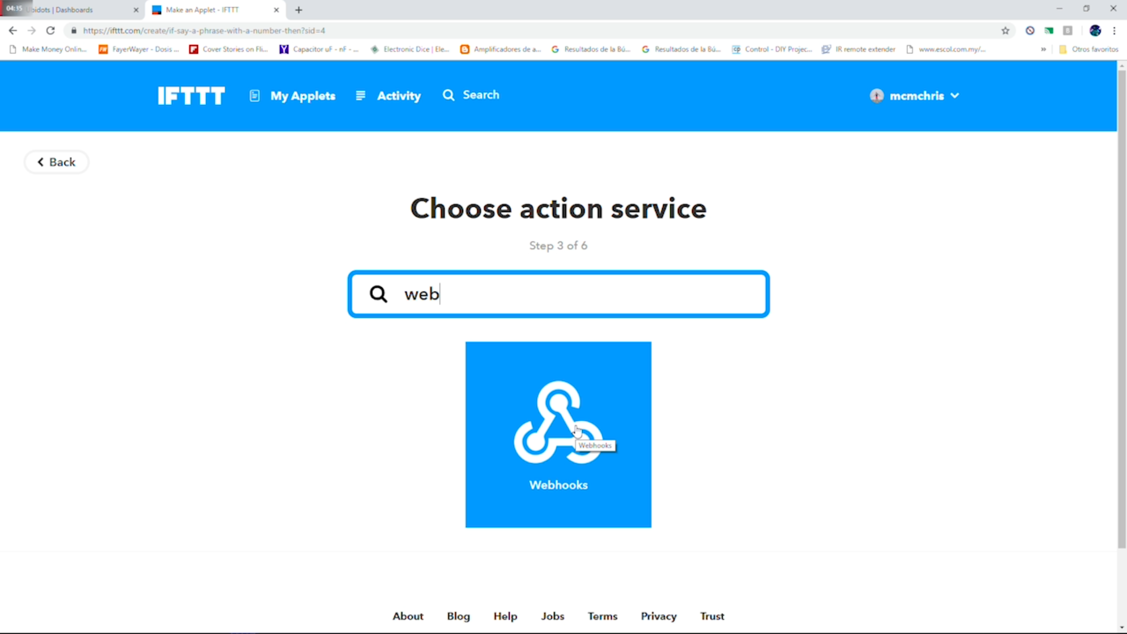Image resolution: width=1127 pixels, height=634 pixels.
Task: Open IR remote extender bookmark
Action: point(859,49)
